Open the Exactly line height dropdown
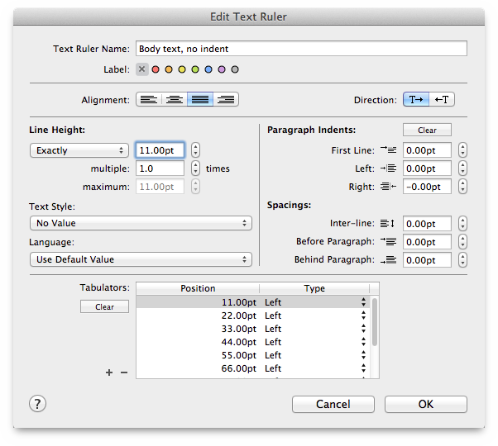The image size is (498, 446). (x=79, y=150)
